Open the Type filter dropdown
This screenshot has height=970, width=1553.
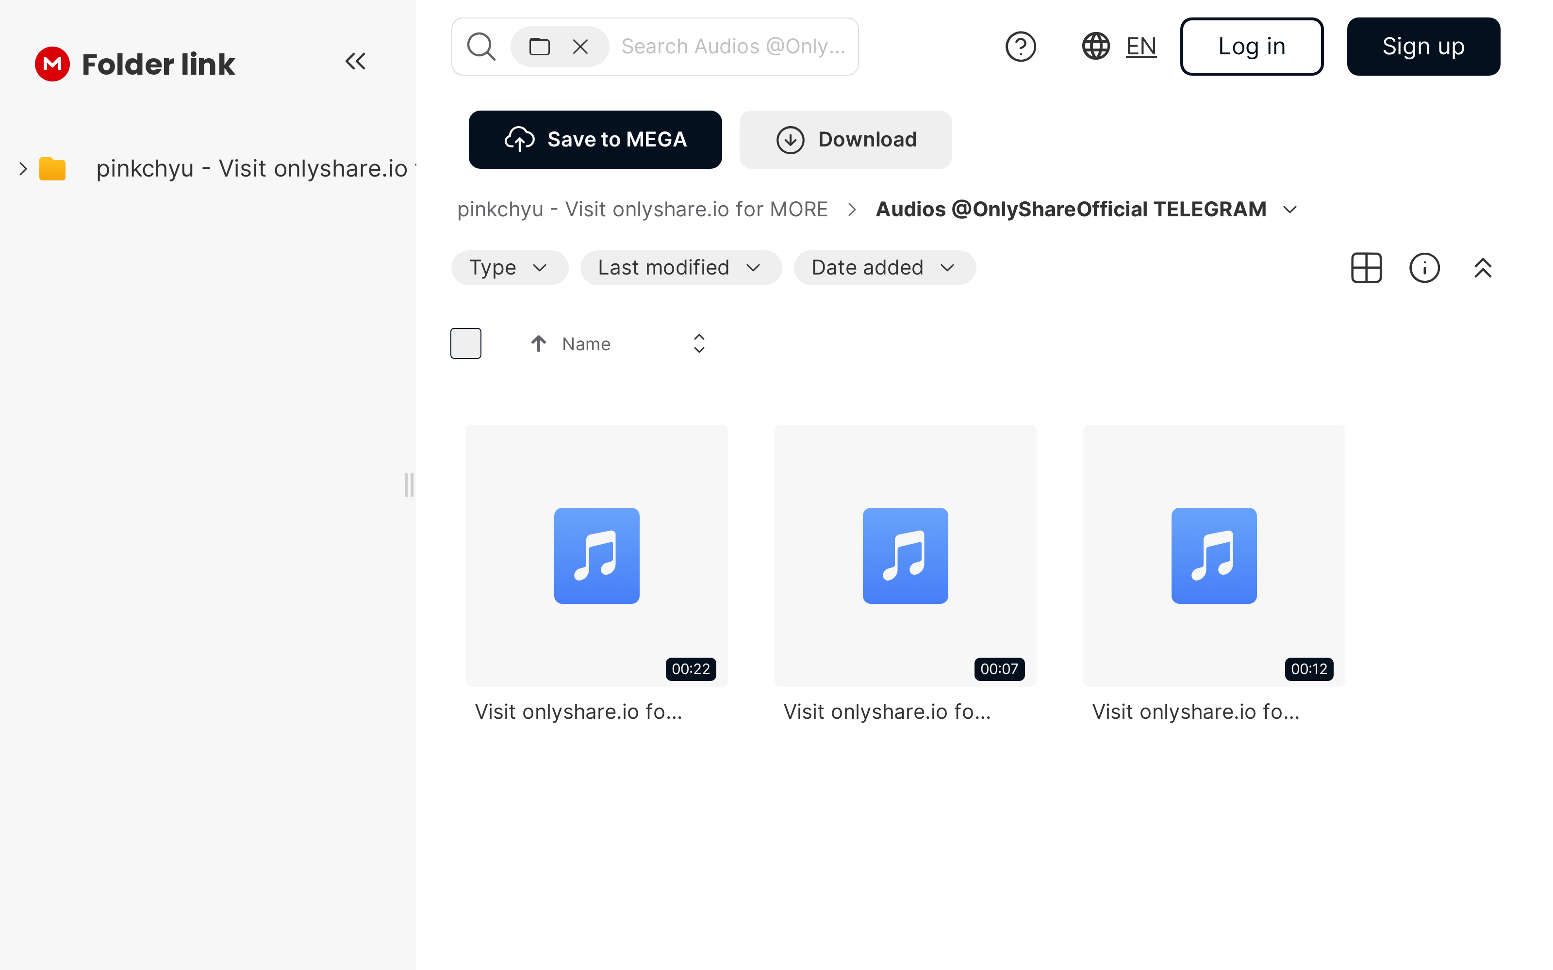click(510, 268)
